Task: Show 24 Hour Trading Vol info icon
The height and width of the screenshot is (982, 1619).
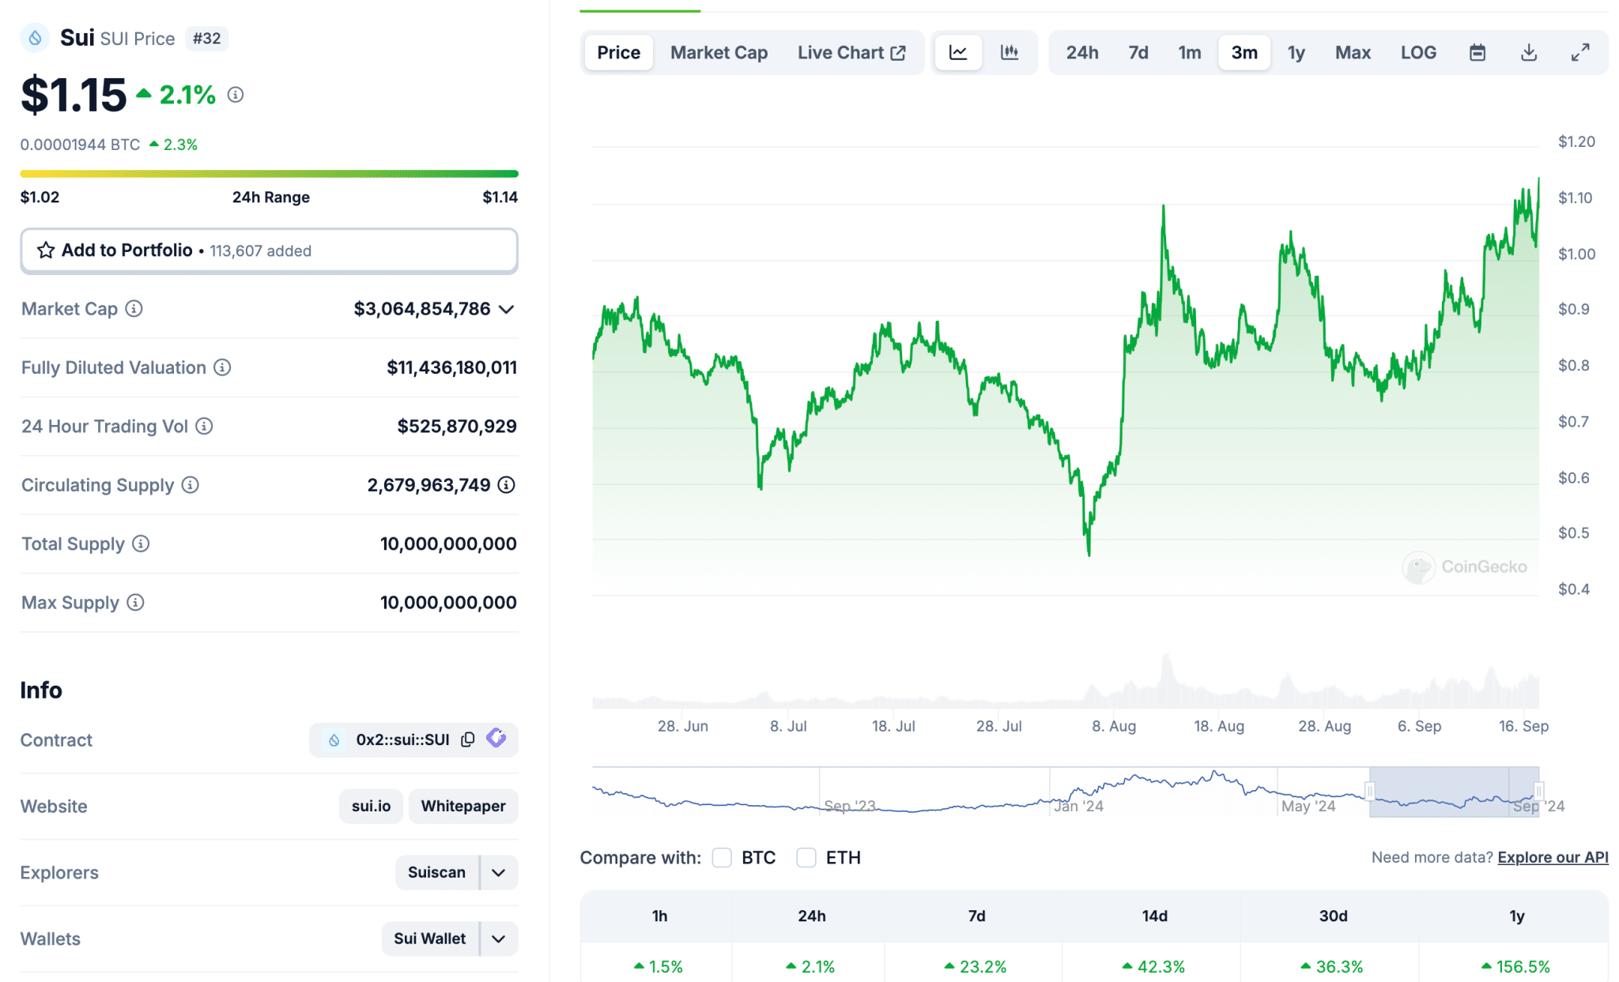Action: coord(204,427)
